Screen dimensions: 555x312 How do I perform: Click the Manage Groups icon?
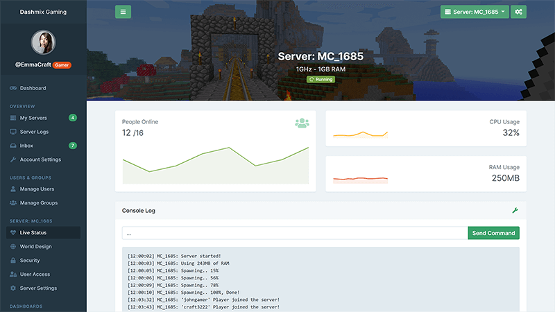pyautogui.click(x=13, y=203)
